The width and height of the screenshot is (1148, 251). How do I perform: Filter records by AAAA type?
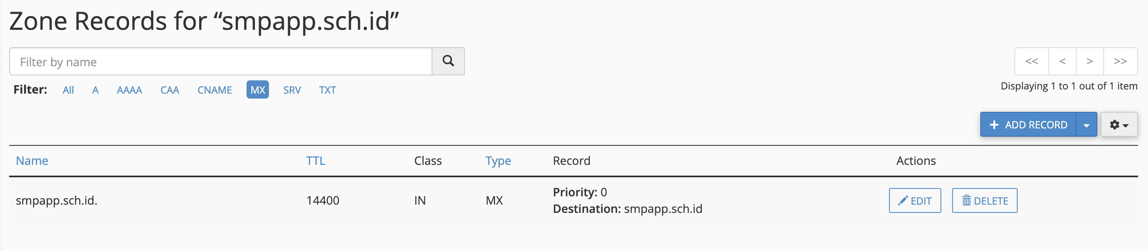(x=129, y=90)
